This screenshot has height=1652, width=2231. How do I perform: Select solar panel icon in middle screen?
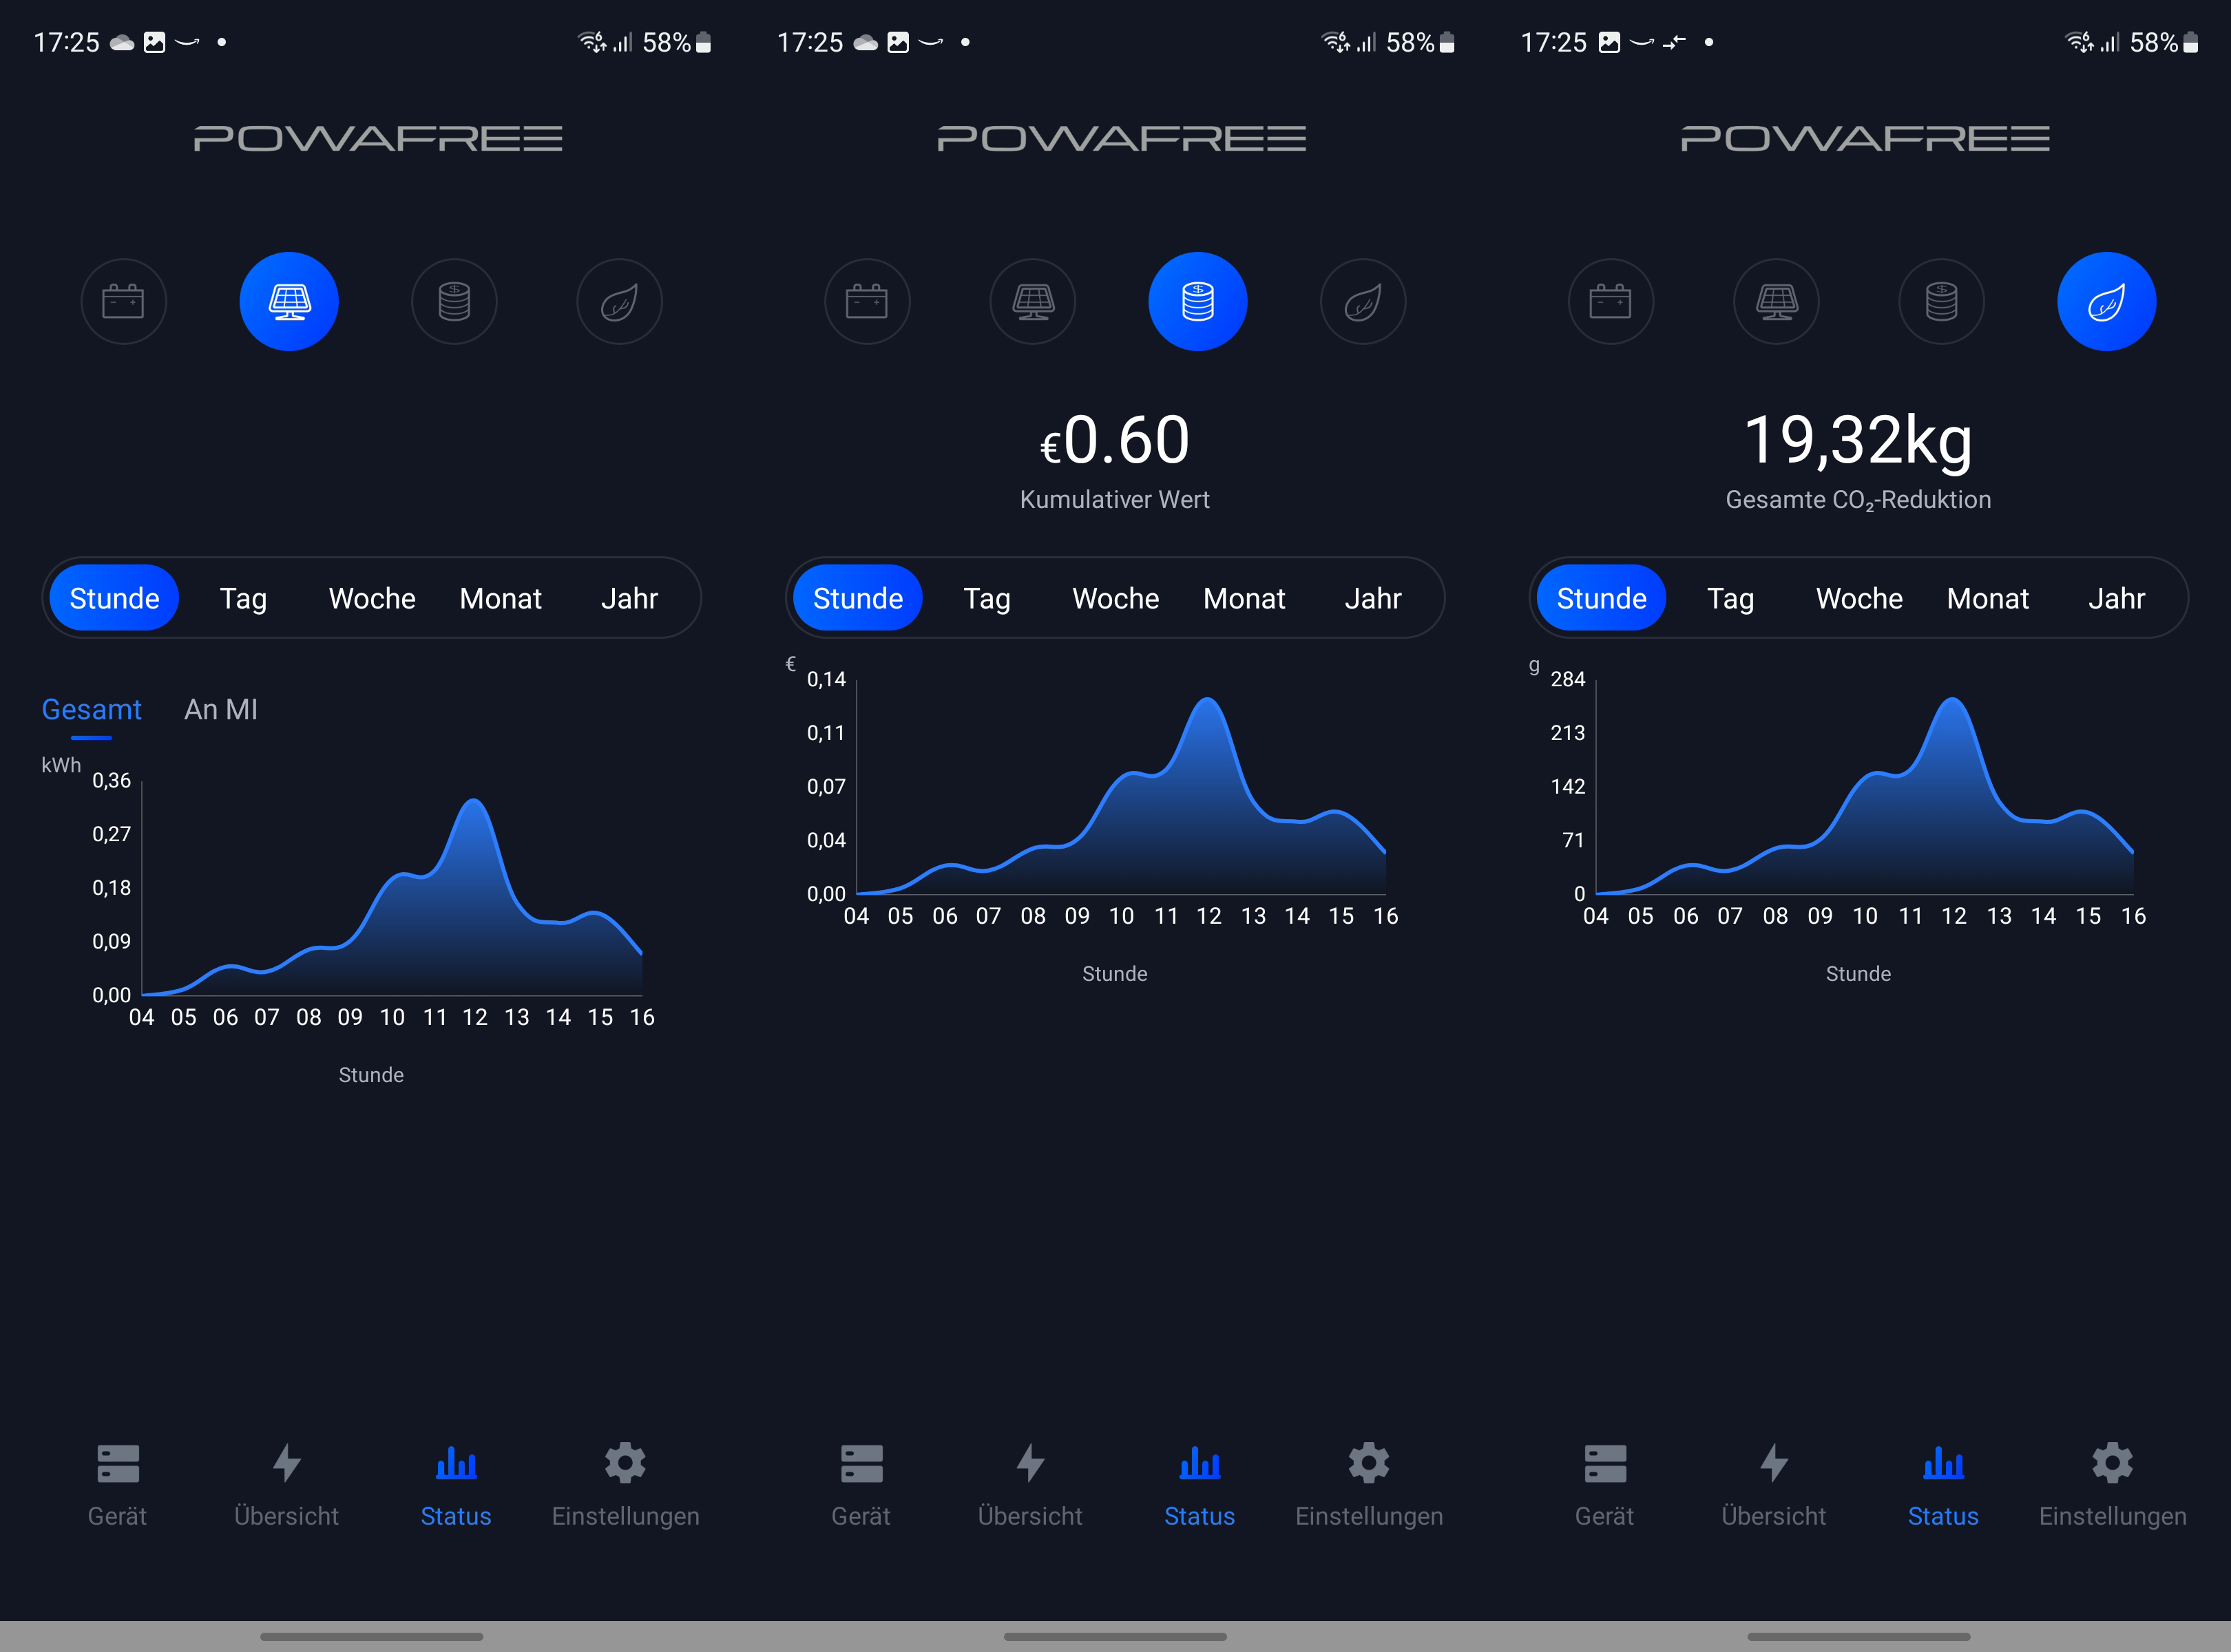[x=1032, y=301]
